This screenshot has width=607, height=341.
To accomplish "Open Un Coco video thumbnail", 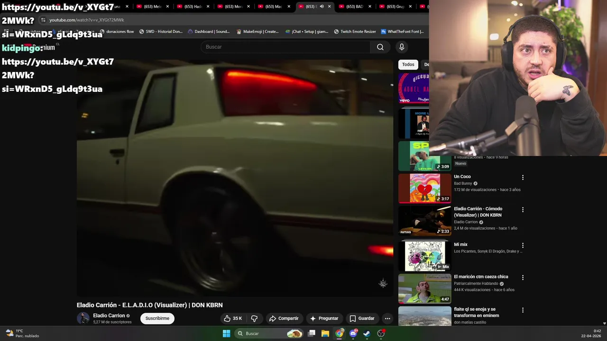I will [x=424, y=188].
